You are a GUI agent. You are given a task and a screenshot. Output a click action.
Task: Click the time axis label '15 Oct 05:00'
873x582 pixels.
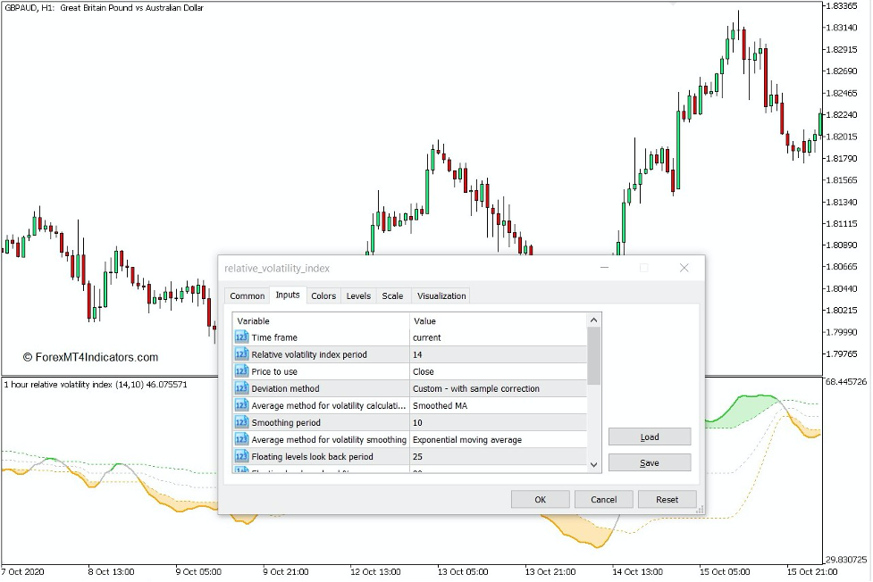(x=725, y=571)
